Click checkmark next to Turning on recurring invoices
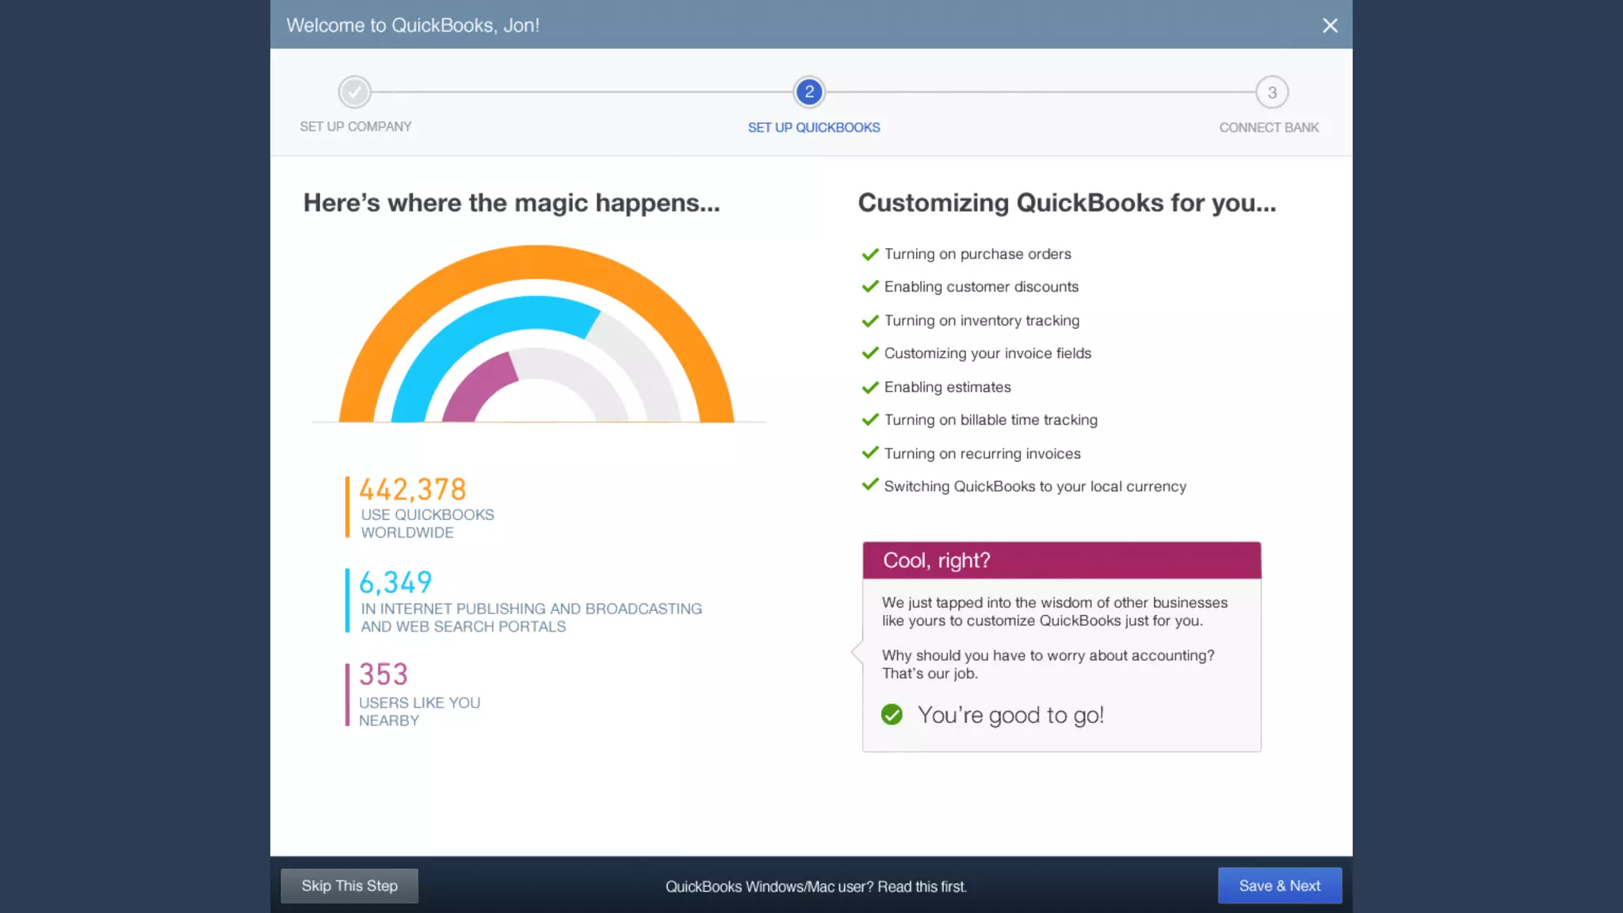 (870, 453)
